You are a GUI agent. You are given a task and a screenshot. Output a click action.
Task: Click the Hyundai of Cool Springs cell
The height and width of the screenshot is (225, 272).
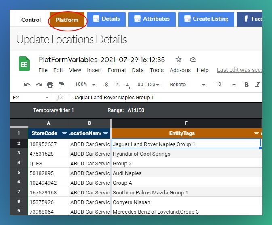pyautogui.click(x=186, y=154)
